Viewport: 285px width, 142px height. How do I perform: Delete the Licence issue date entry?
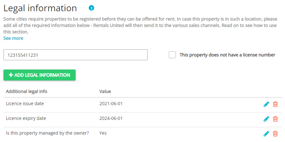point(275,104)
